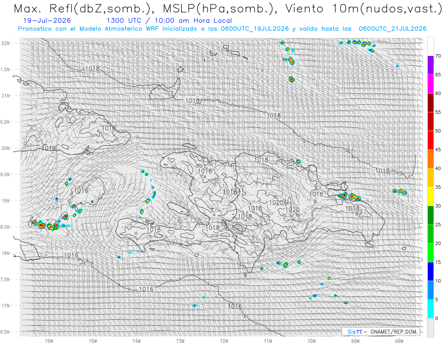448x346 pixels.
Task: Click the "20N" latitude axis label
Action: pyautogui.click(x=6, y=148)
